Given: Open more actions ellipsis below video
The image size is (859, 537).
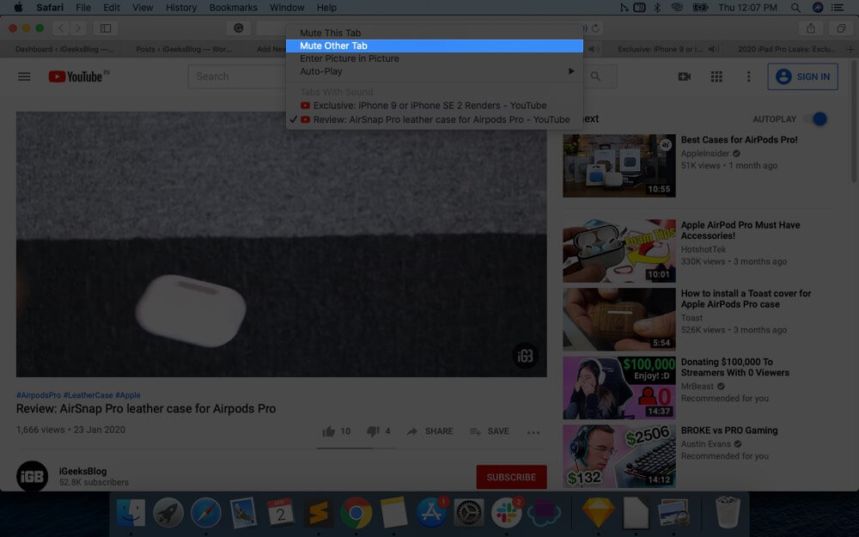Looking at the screenshot, I should coord(533,432).
